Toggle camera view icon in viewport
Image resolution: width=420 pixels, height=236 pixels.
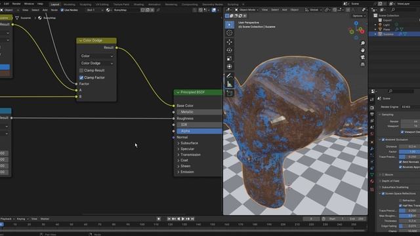pyautogui.click(x=363, y=57)
